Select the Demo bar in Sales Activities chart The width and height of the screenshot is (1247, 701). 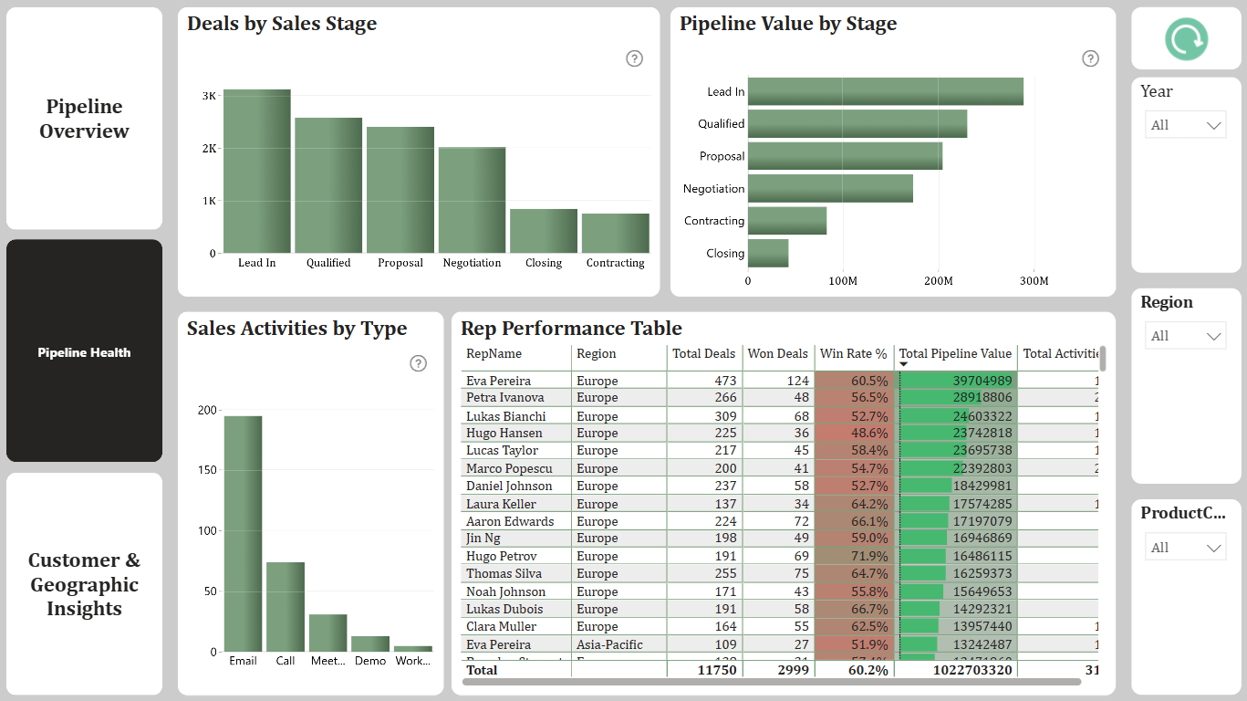[x=370, y=643]
